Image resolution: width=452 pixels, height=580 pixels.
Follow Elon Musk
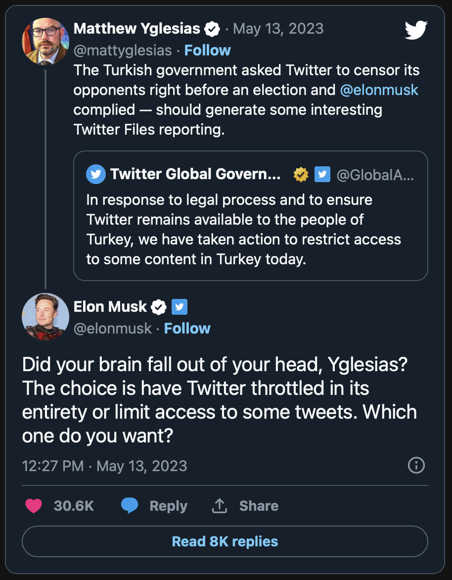[x=187, y=328]
